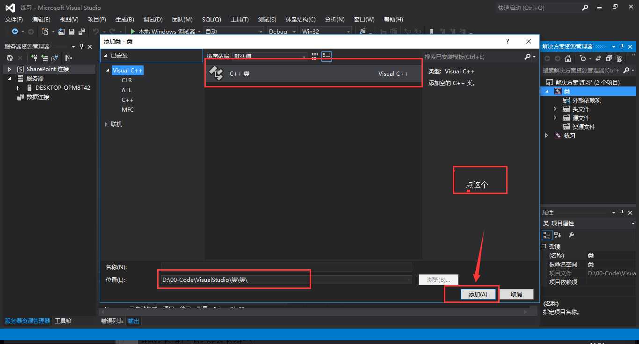Viewport: 639px width, 344px height.
Task: Open the 生成(B) menu
Action: (x=124, y=20)
